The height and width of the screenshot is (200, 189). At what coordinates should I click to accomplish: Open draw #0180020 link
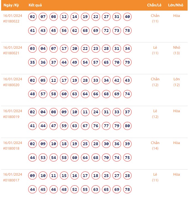point(11,85)
